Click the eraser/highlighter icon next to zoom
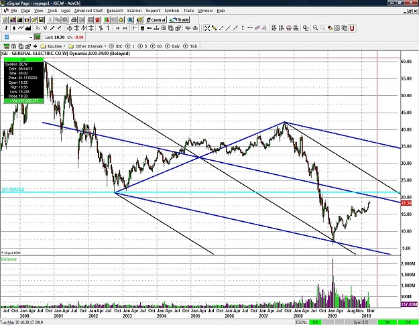The width and height of the screenshot is (419, 325). [x=331, y=28]
